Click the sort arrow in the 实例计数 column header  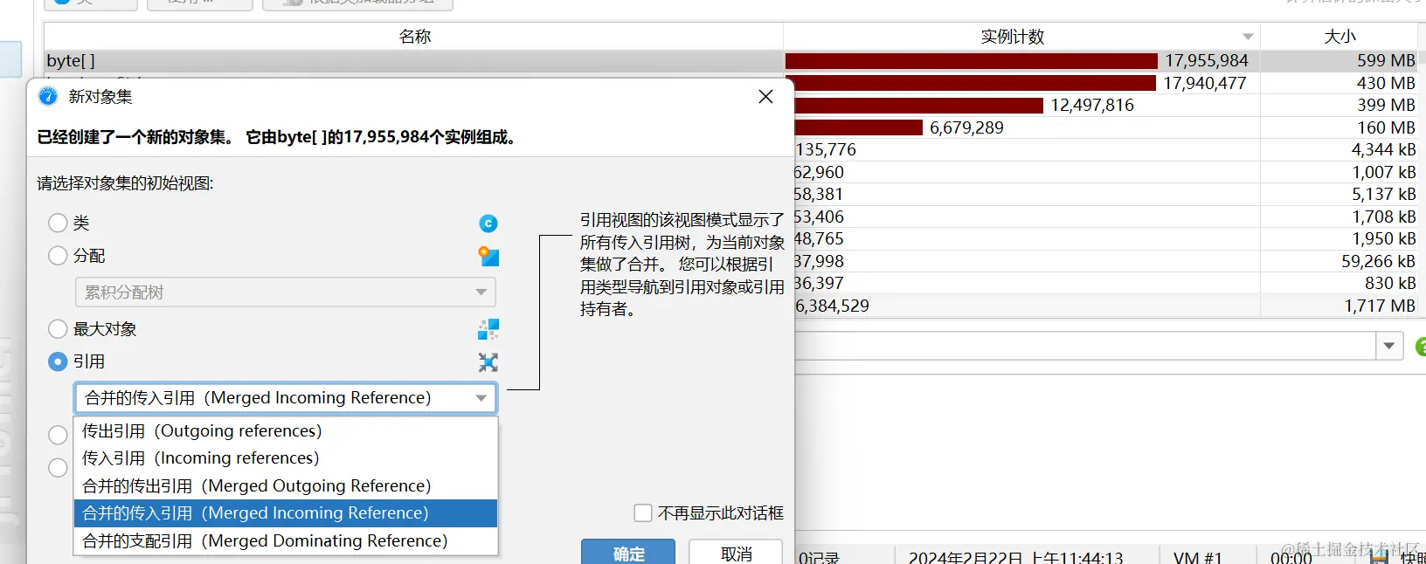1248,37
